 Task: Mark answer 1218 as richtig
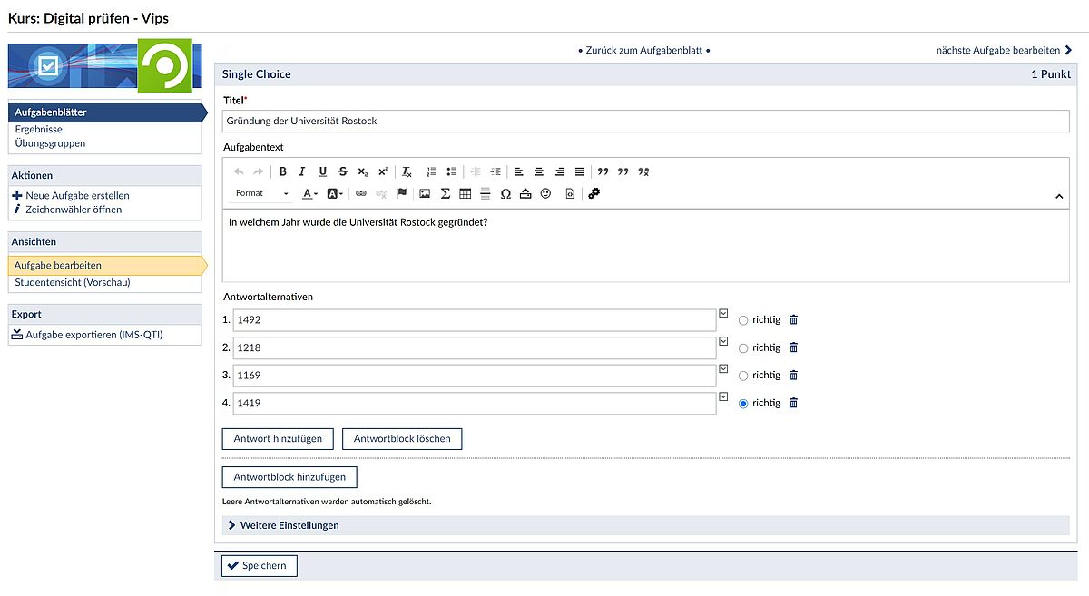(x=743, y=348)
